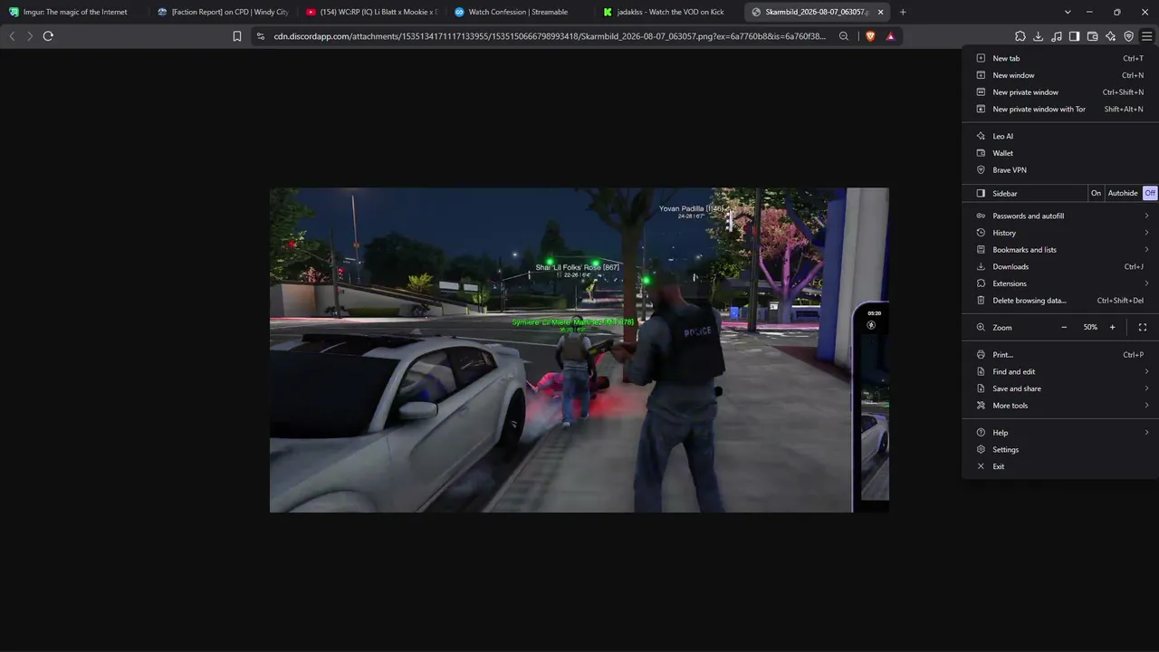Viewport: 1159px width, 652px height.
Task: Choose New tab from the menu
Action: click(x=1060, y=58)
